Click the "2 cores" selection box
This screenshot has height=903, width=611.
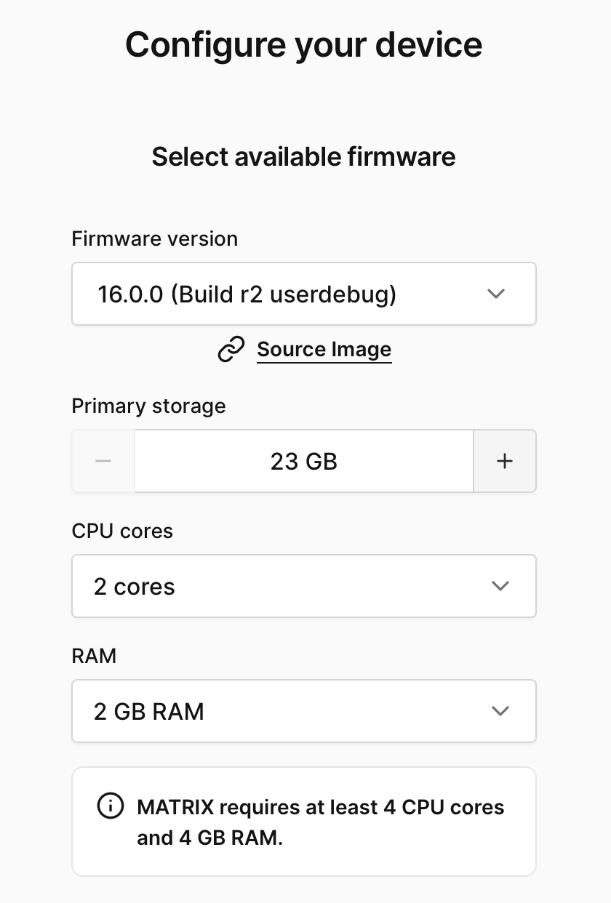tap(304, 586)
